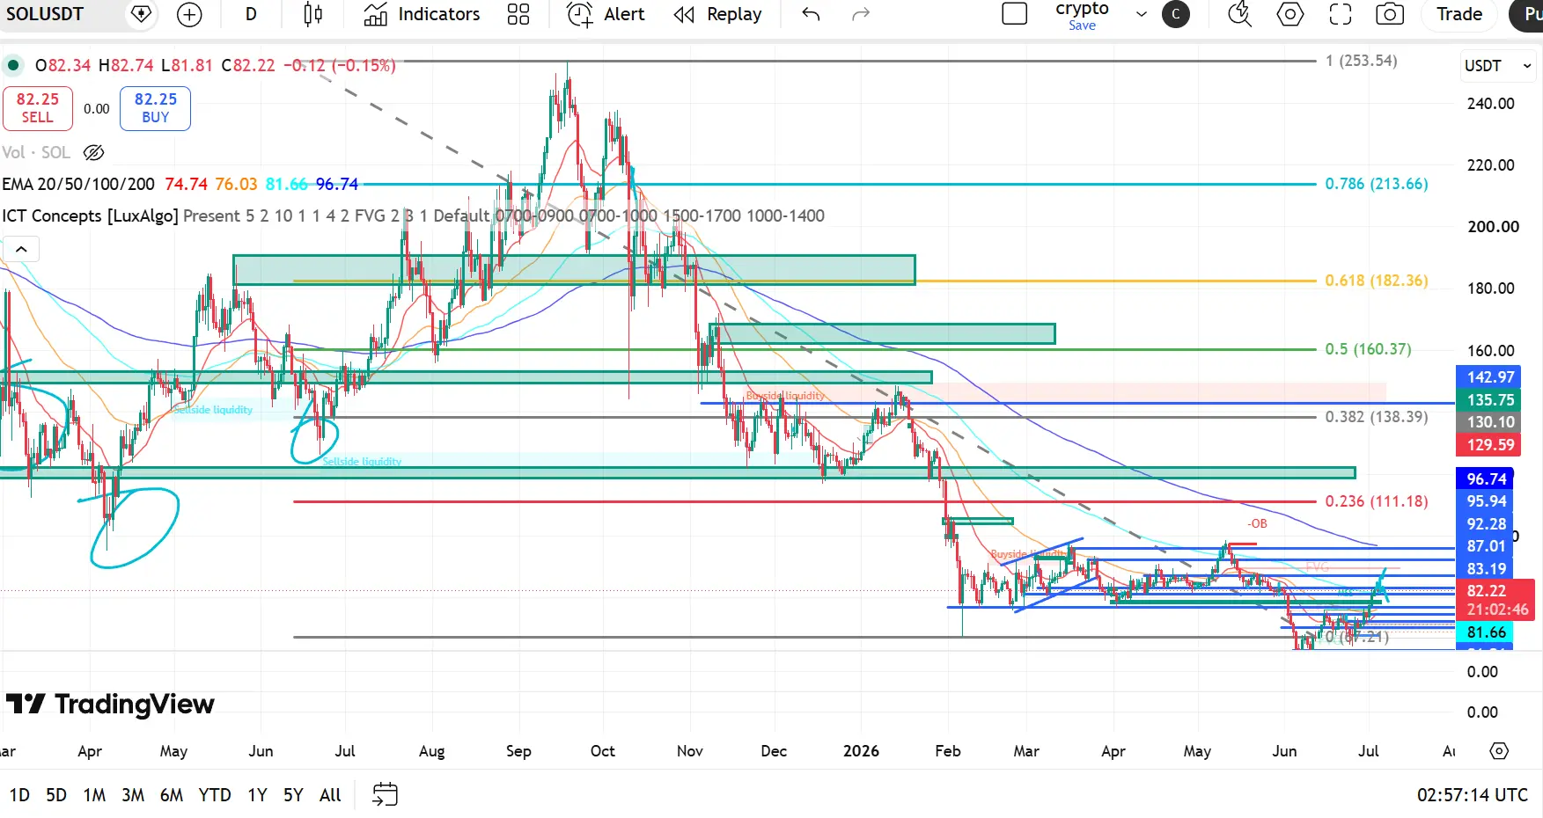
Task: Click the 82.25 BUY button
Action: 155,108
